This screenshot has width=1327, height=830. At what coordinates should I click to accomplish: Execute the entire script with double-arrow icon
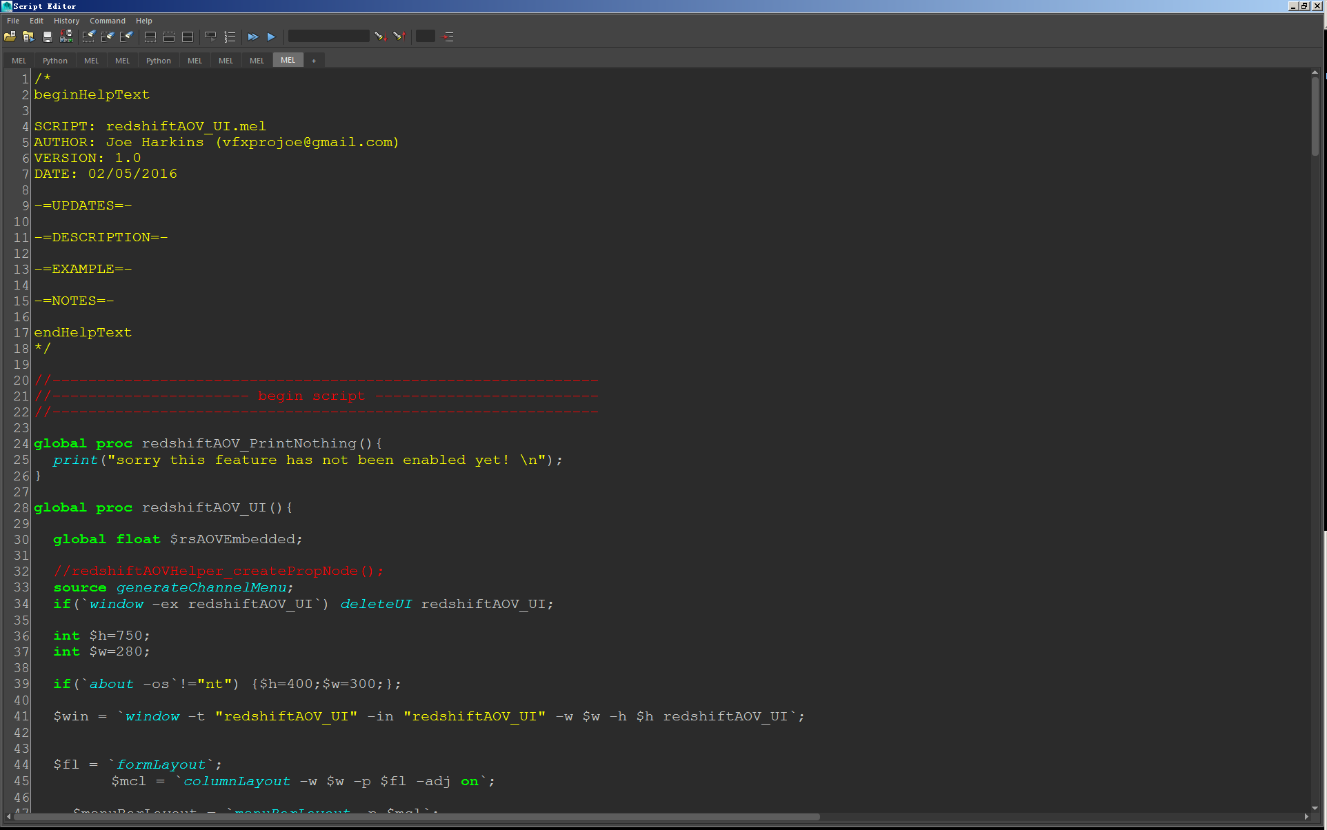[x=252, y=37]
